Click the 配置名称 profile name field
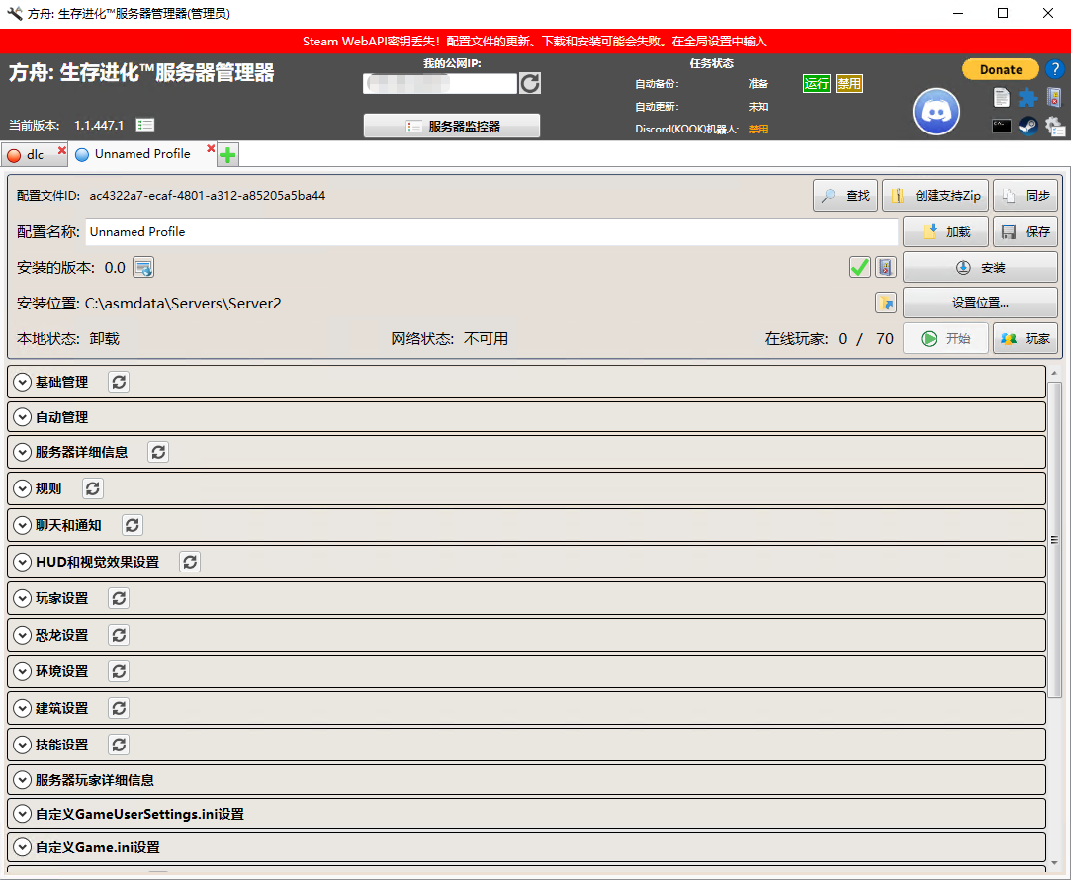Image resolution: width=1071 pixels, height=880 pixels. pyautogui.click(x=491, y=232)
